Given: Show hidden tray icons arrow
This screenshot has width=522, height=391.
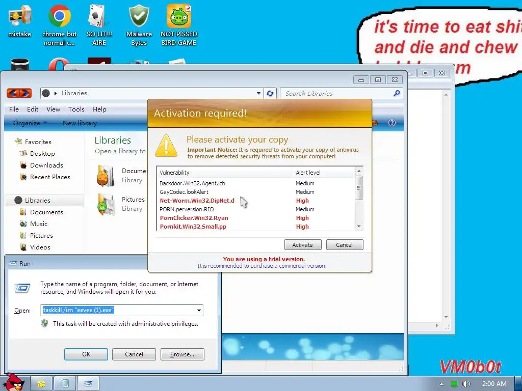Looking at the screenshot, I should [x=441, y=384].
